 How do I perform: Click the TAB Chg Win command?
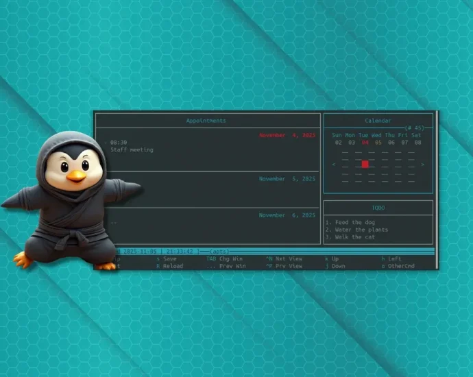(224, 259)
